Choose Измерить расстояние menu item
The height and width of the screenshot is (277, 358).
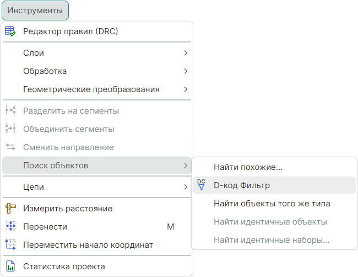[67, 209]
